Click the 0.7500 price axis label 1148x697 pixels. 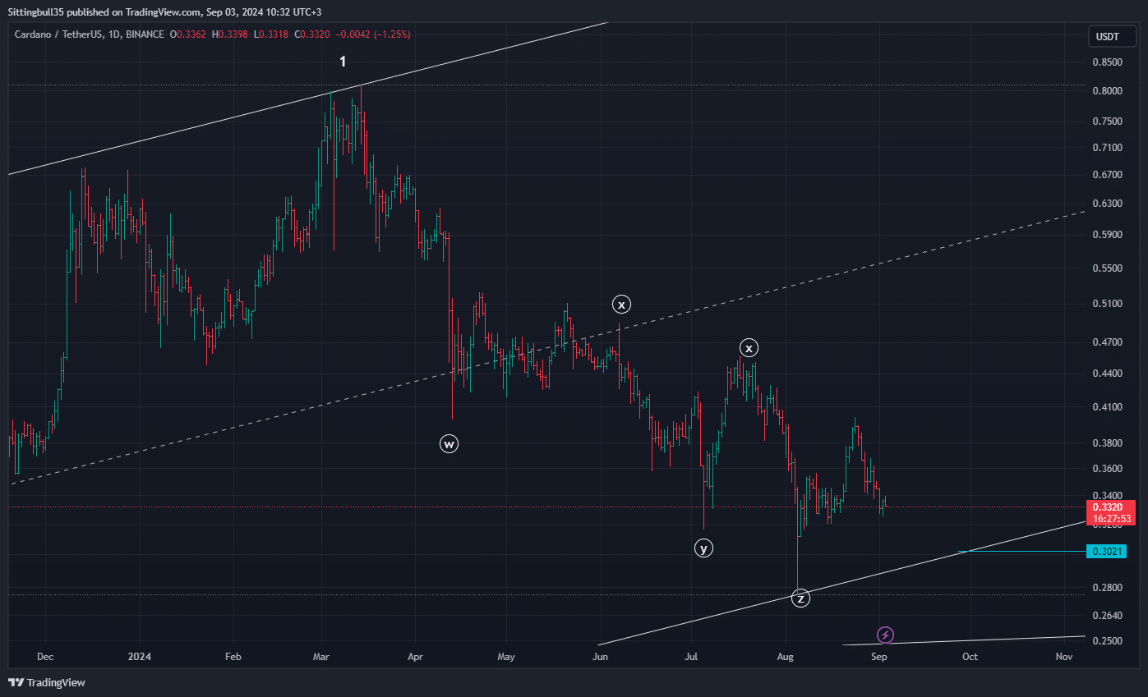(1108, 122)
